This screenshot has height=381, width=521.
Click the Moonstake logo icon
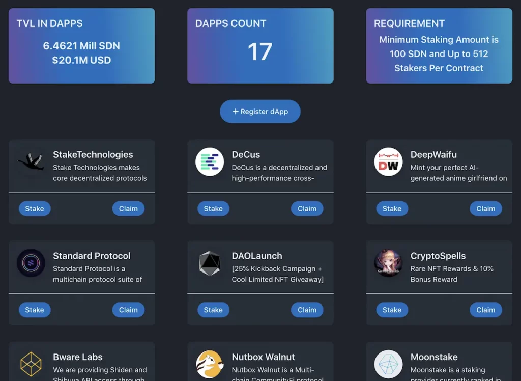(388, 364)
